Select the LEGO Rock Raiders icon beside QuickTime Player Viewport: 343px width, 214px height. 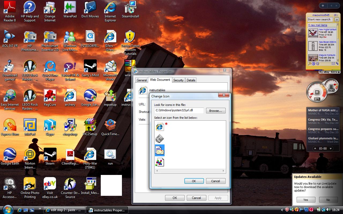30,70
